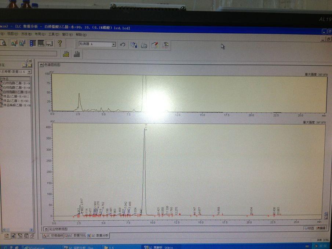Select file 白桦脂酸2乙腈-水 in the list
Viewport: 332px width, 249px height.
pos(15,92)
